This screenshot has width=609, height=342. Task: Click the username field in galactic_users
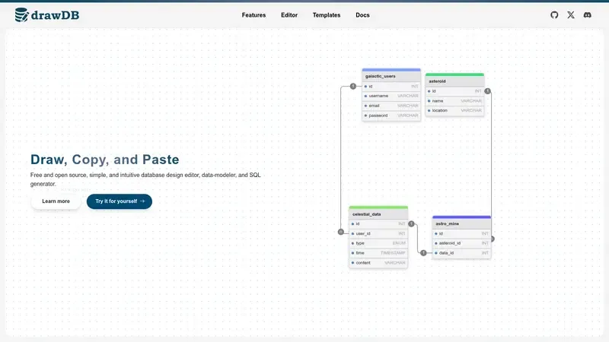click(391, 96)
